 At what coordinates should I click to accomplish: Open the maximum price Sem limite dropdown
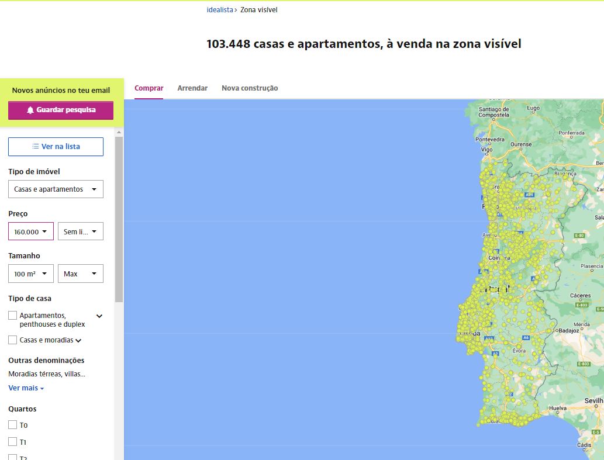point(81,231)
